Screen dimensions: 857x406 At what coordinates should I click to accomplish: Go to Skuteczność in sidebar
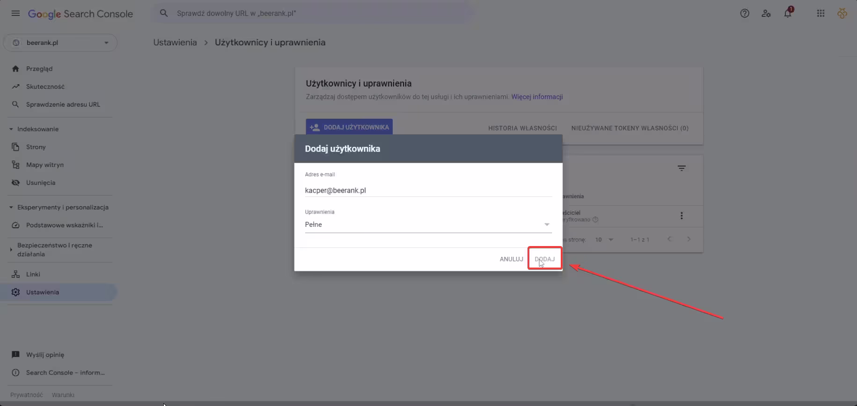click(x=45, y=87)
